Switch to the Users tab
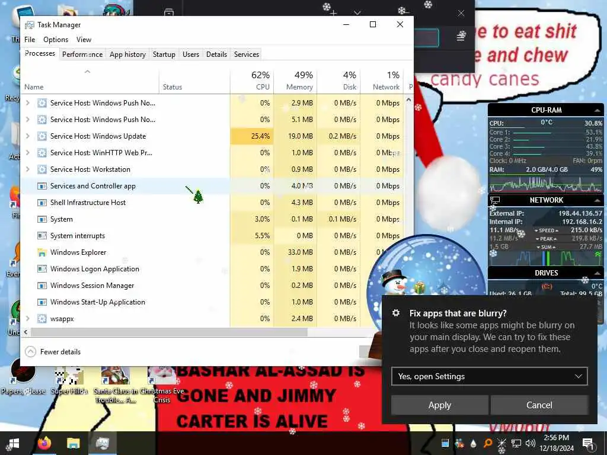 click(x=191, y=55)
